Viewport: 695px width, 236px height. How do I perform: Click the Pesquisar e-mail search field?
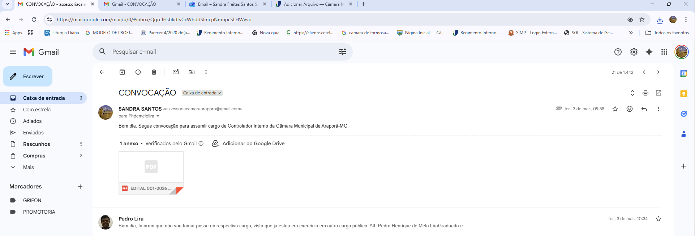pyautogui.click(x=217, y=52)
